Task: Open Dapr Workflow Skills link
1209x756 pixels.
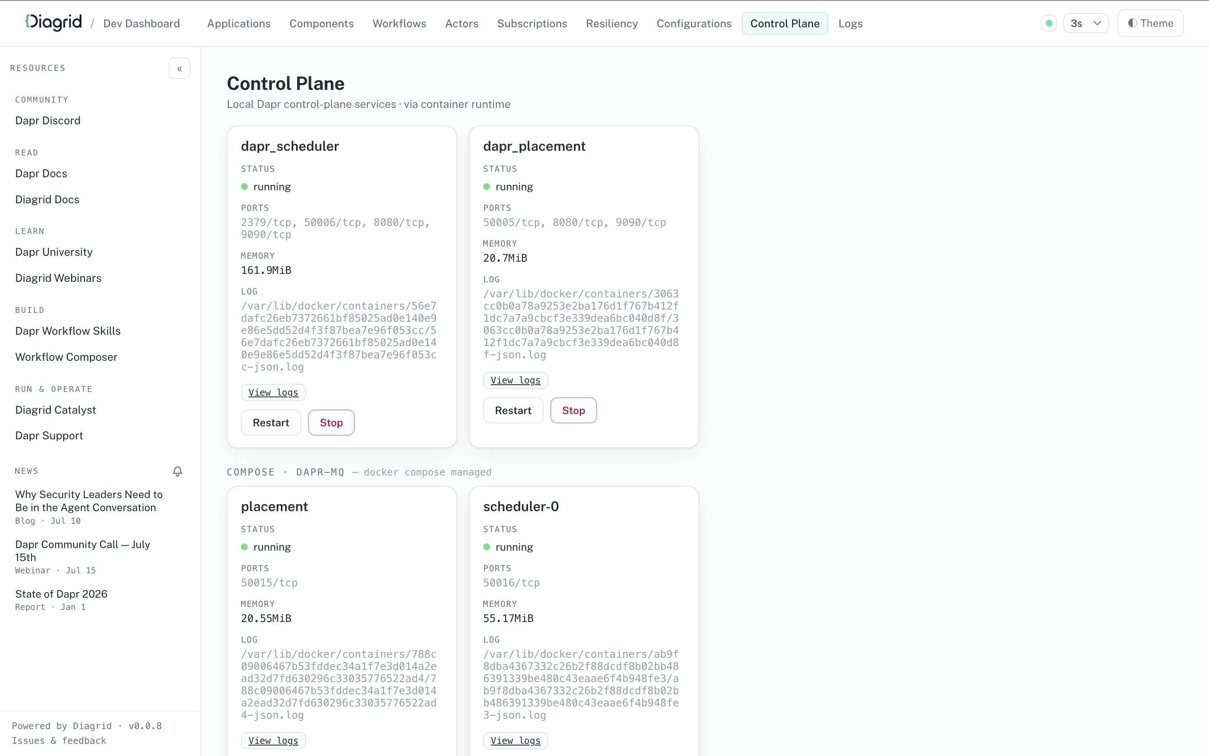Action: [x=68, y=331]
